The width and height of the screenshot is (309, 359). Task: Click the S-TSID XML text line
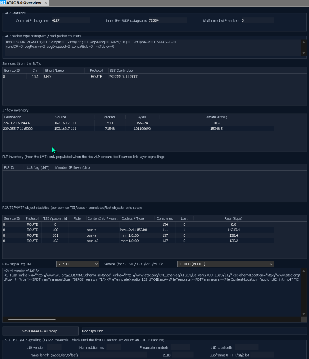click(152, 275)
